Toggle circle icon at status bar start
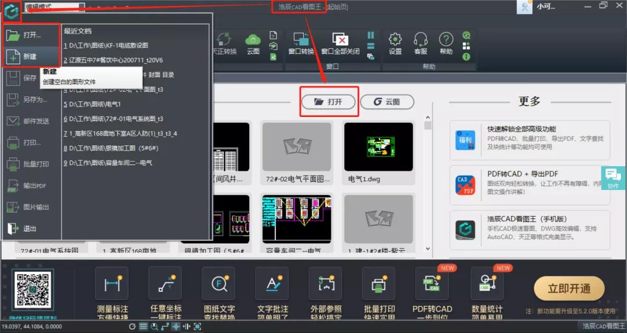627x333 pixels. (132, 327)
